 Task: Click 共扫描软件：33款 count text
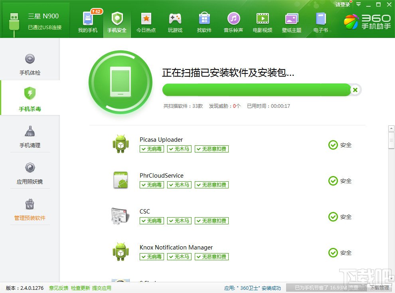[x=183, y=106]
